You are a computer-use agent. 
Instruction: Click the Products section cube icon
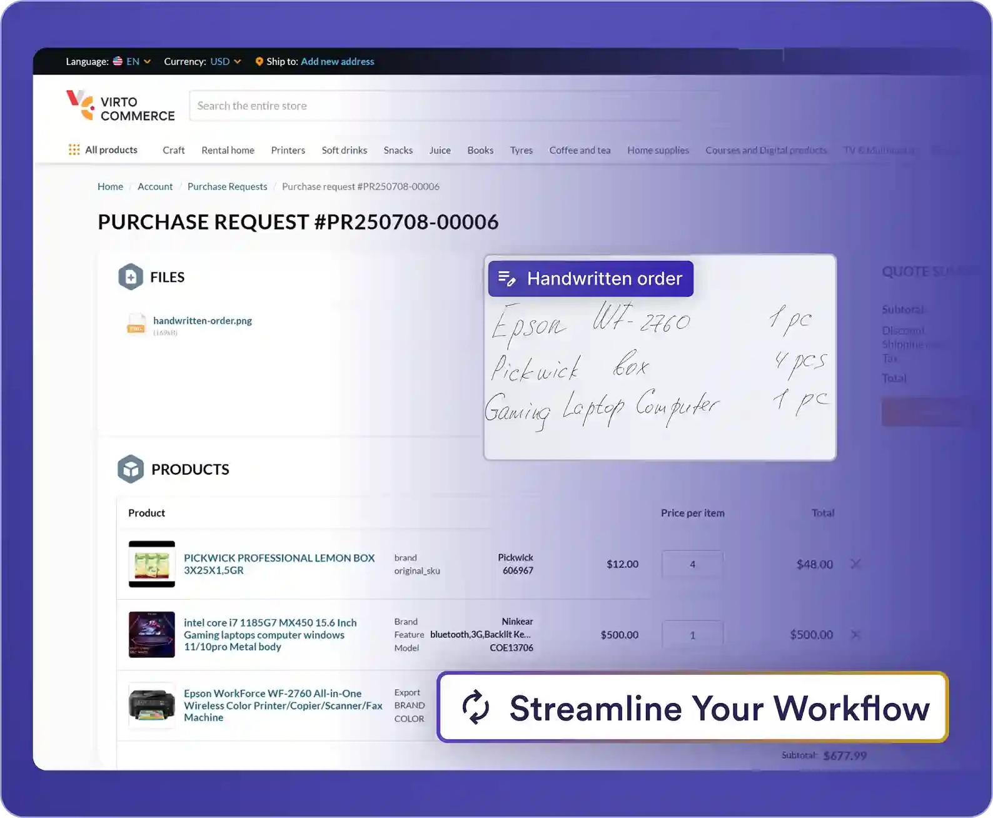(x=131, y=469)
